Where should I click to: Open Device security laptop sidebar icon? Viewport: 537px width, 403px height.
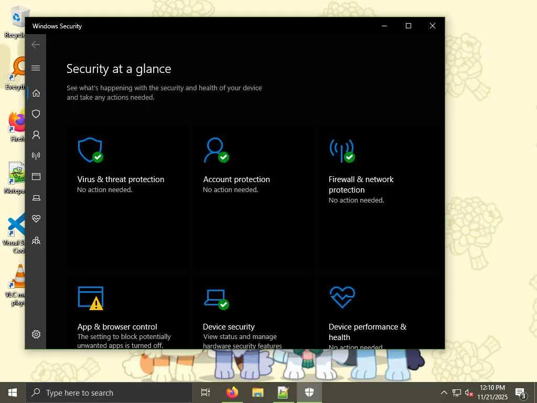[x=36, y=198]
